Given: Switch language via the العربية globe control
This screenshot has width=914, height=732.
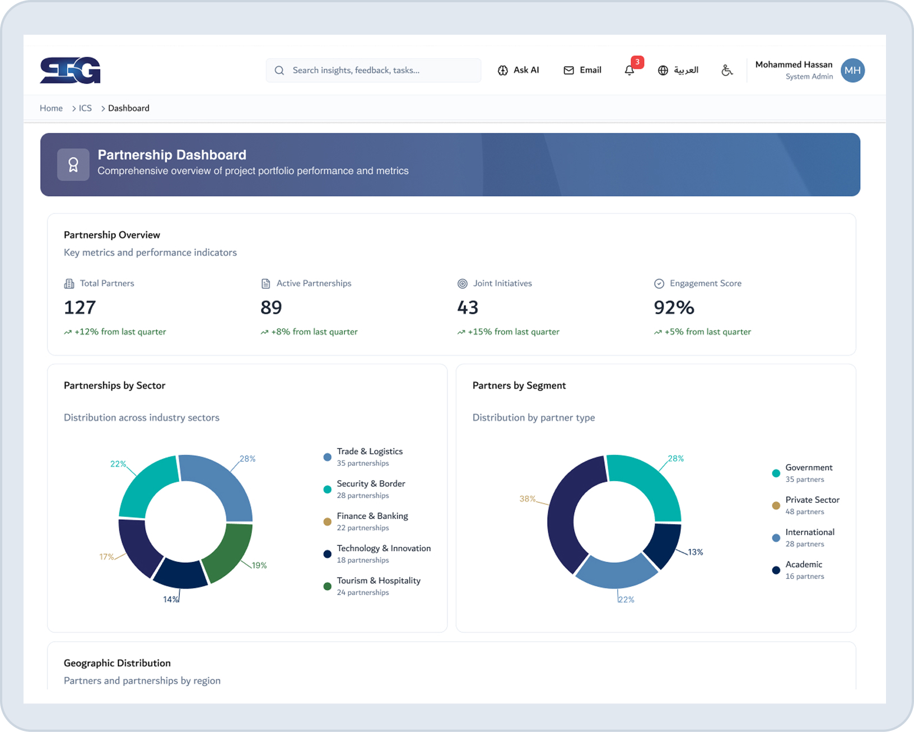Looking at the screenshot, I should (x=678, y=70).
